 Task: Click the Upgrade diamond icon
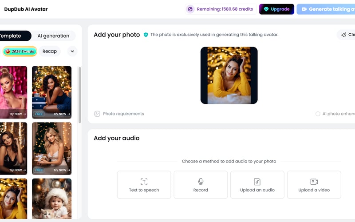tap(266, 9)
